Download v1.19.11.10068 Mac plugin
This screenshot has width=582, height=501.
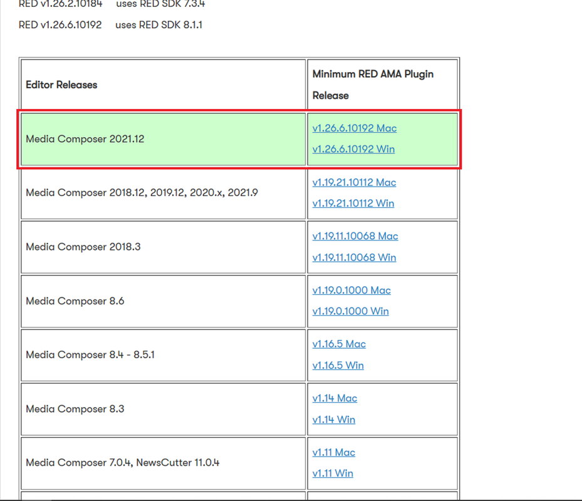(x=355, y=236)
